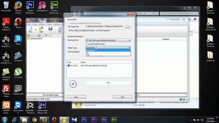Screen dimensions: 219x123
Task: Click browse button beside Image File
Action: [x=128, y=27]
